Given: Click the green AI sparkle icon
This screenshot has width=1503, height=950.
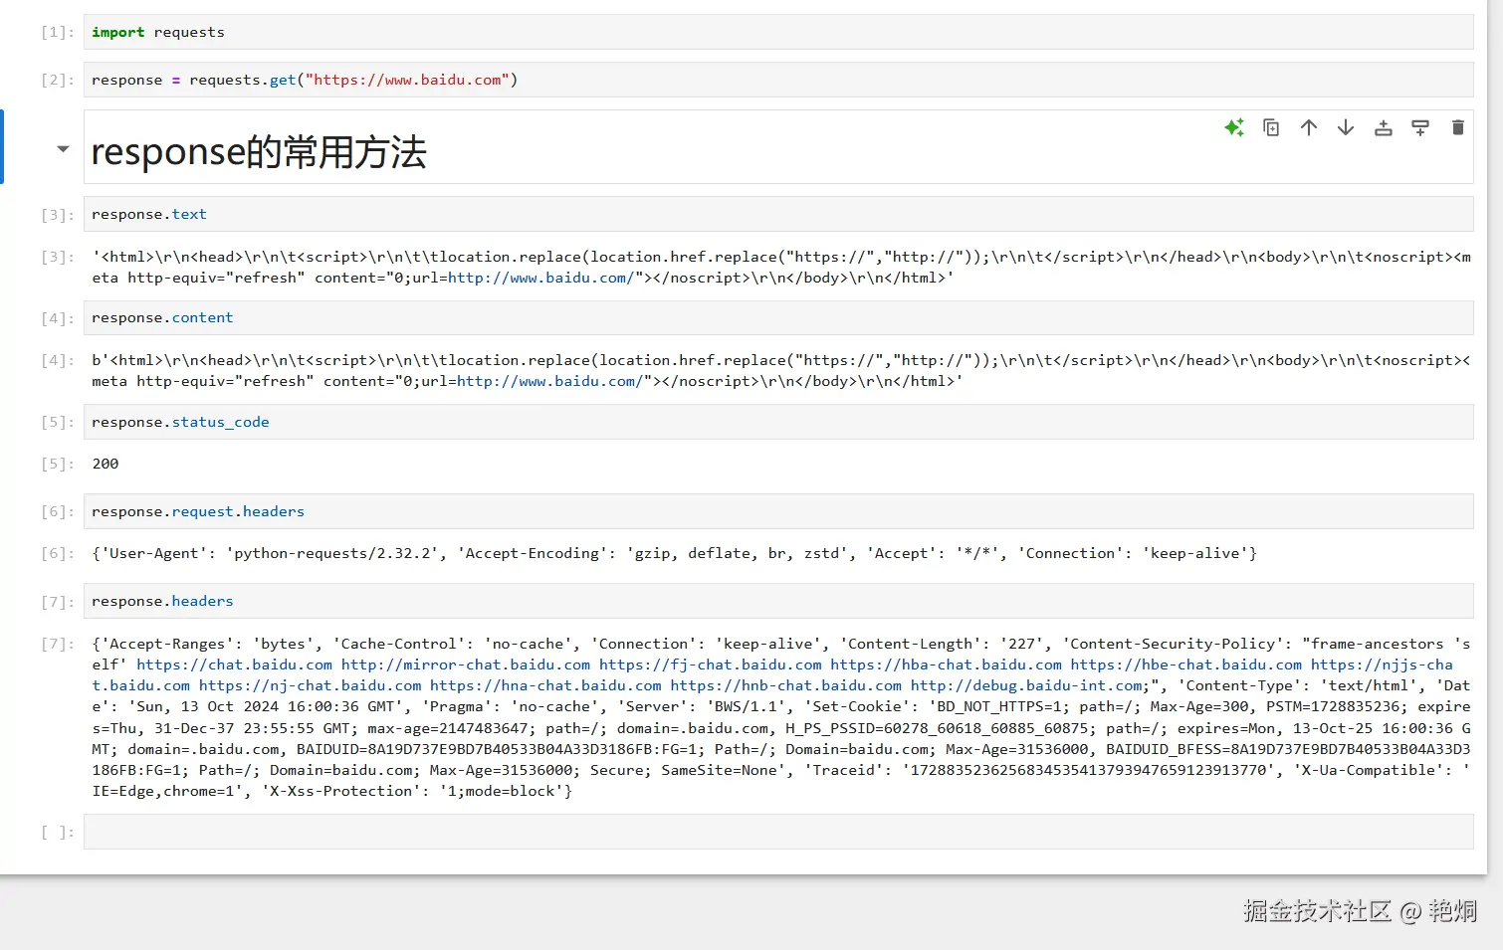Looking at the screenshot, I should [x=1234, y=127].
